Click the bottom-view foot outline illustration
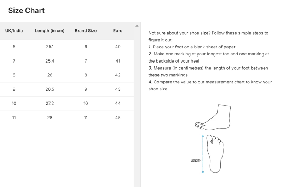 [215, 153]
